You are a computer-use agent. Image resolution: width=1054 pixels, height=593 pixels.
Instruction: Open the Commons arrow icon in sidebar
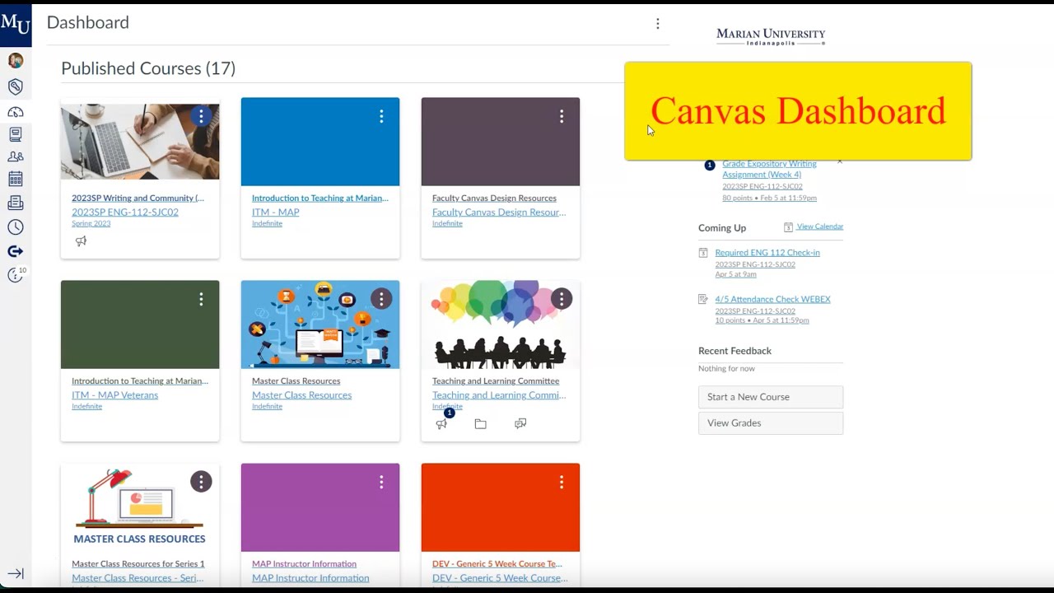coord(15,251)
